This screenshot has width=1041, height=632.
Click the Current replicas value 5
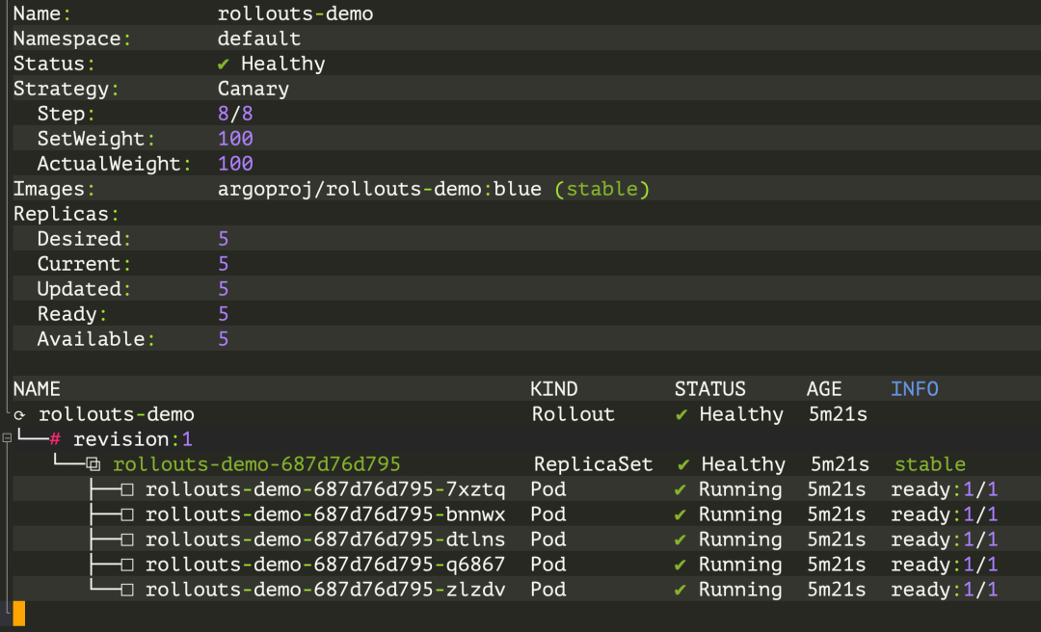point(224,264)
